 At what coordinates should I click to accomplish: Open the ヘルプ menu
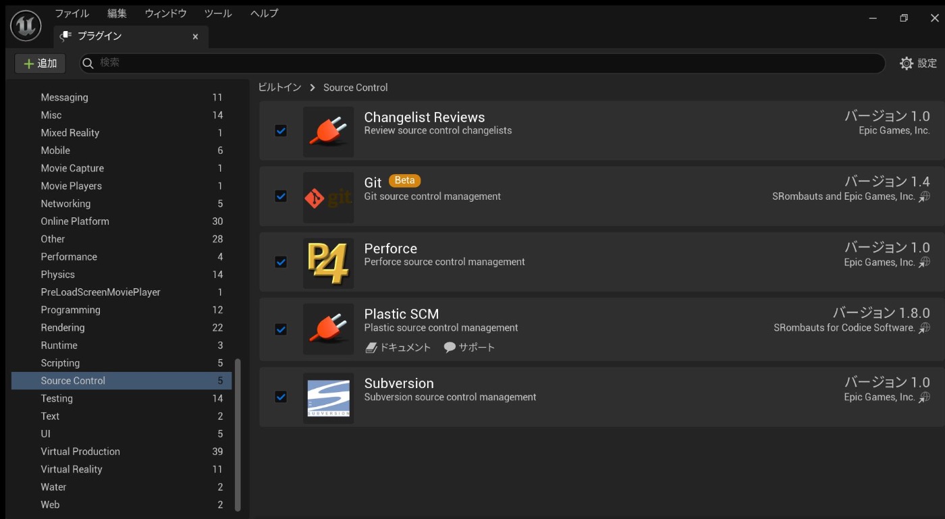point(264,13)
